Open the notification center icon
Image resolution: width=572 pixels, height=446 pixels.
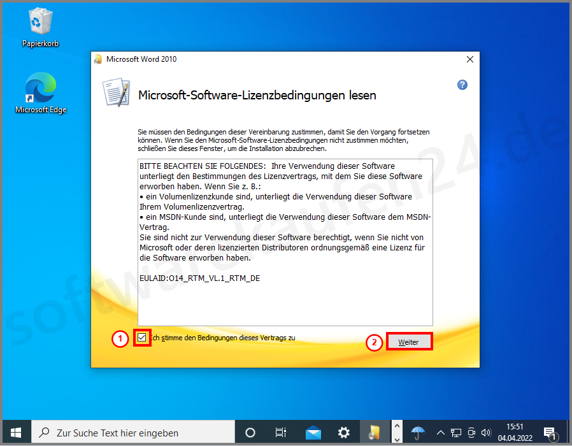click(x=550, y=433)
